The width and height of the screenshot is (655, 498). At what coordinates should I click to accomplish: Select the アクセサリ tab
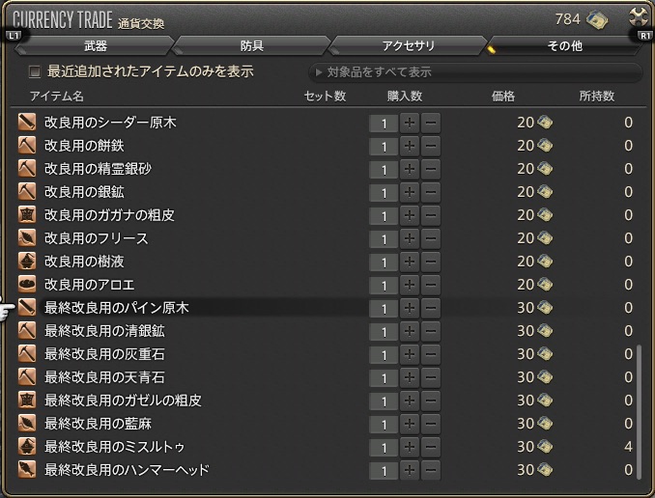point(408,45)
